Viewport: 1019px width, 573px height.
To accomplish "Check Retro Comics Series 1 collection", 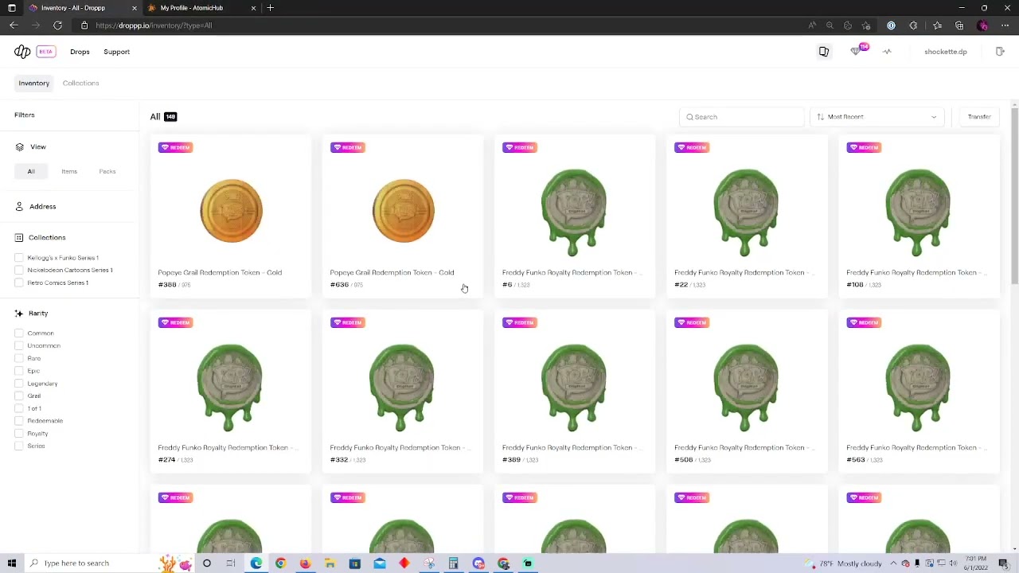I will click(x=19, y=283).
